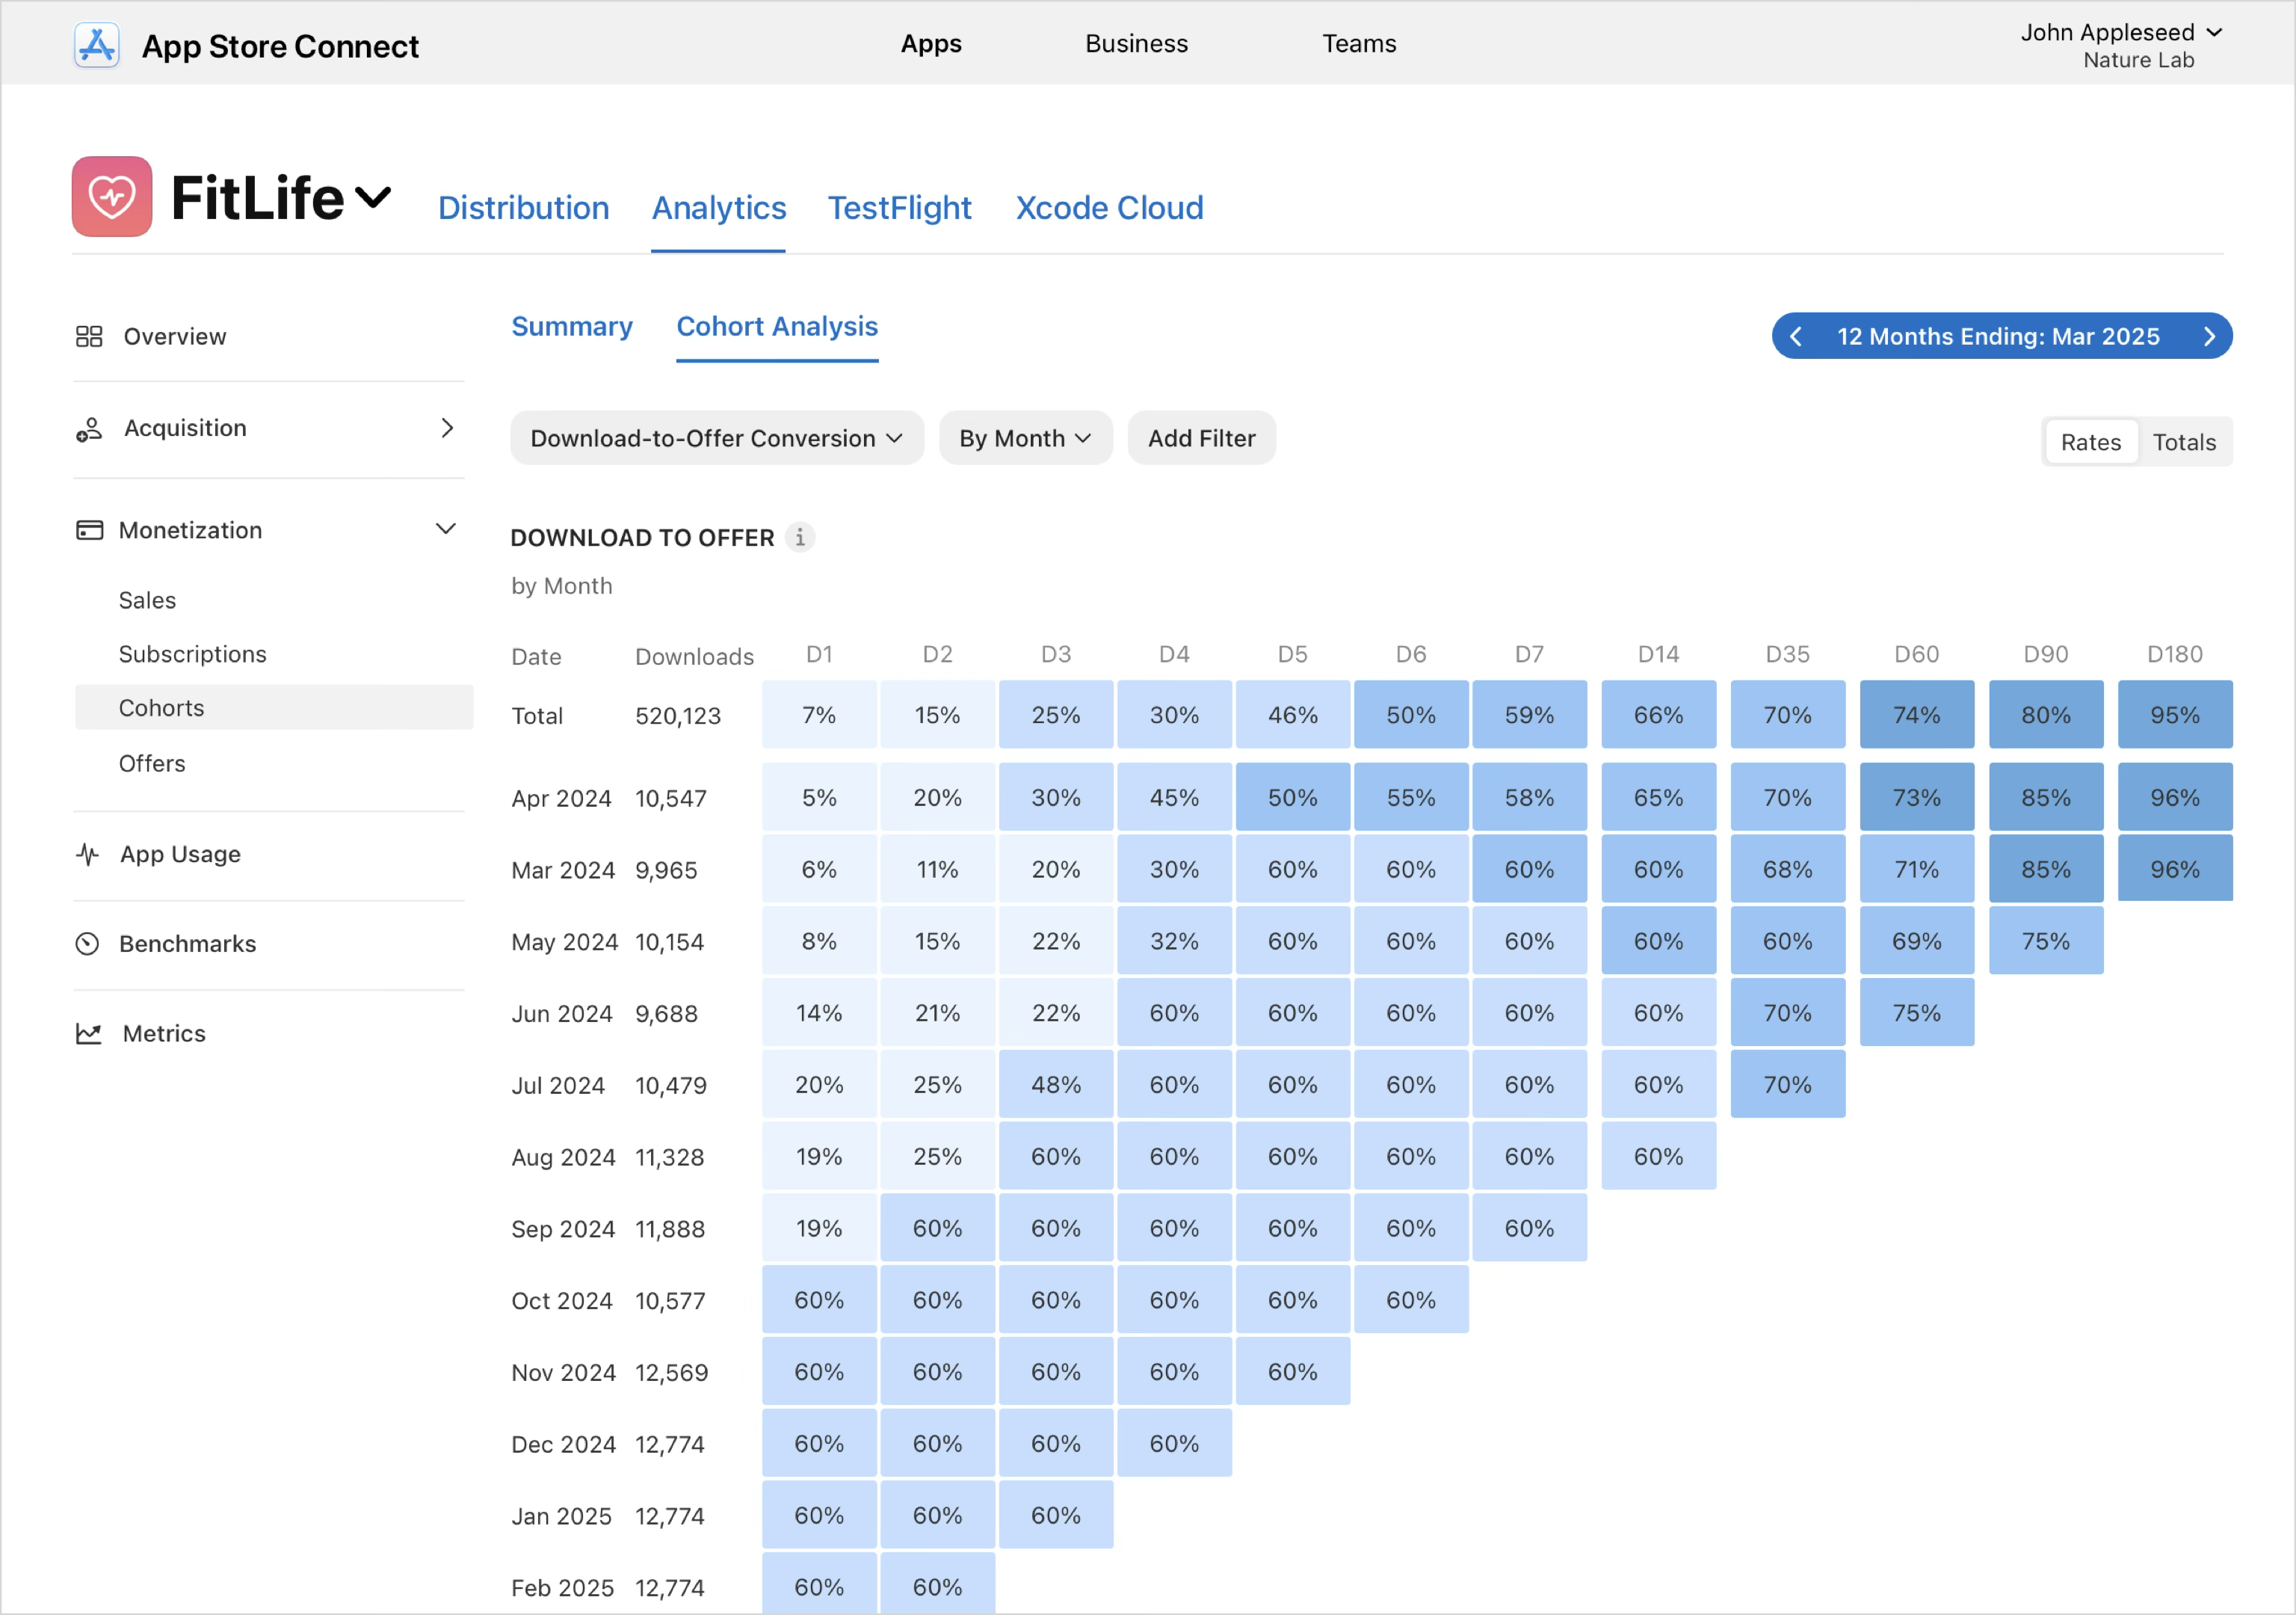Open Download-to-Offer Conversion dropdown

click(716, 438)
